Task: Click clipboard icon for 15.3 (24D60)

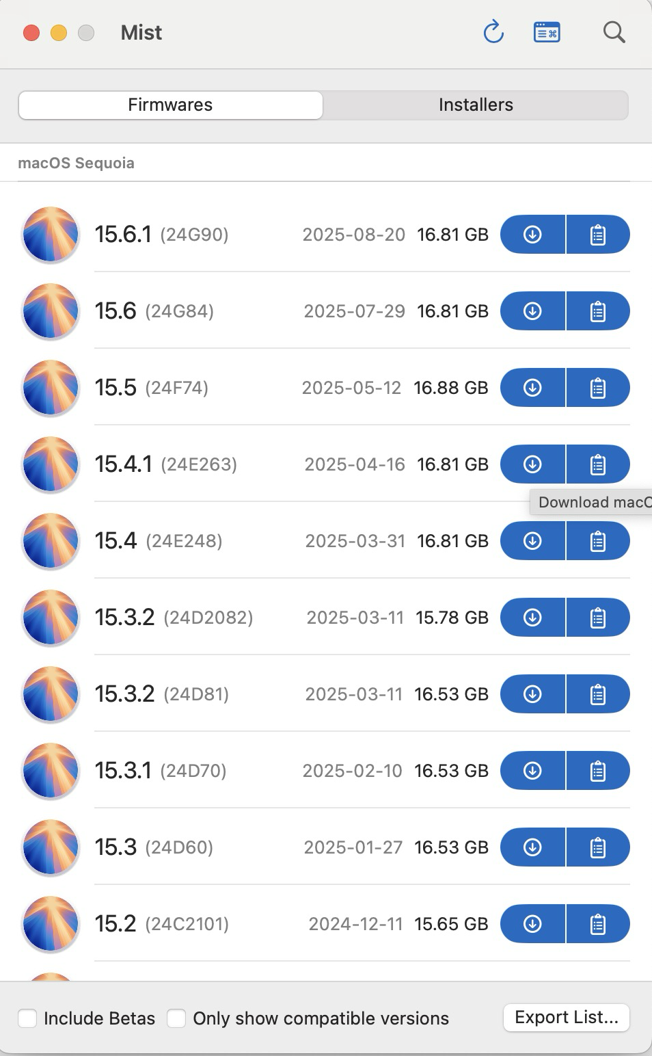Action: tap(598, 847)
